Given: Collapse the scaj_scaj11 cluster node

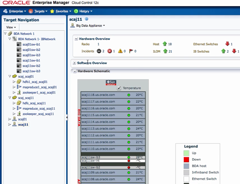Looking at the screenshot, I should 10,97.
